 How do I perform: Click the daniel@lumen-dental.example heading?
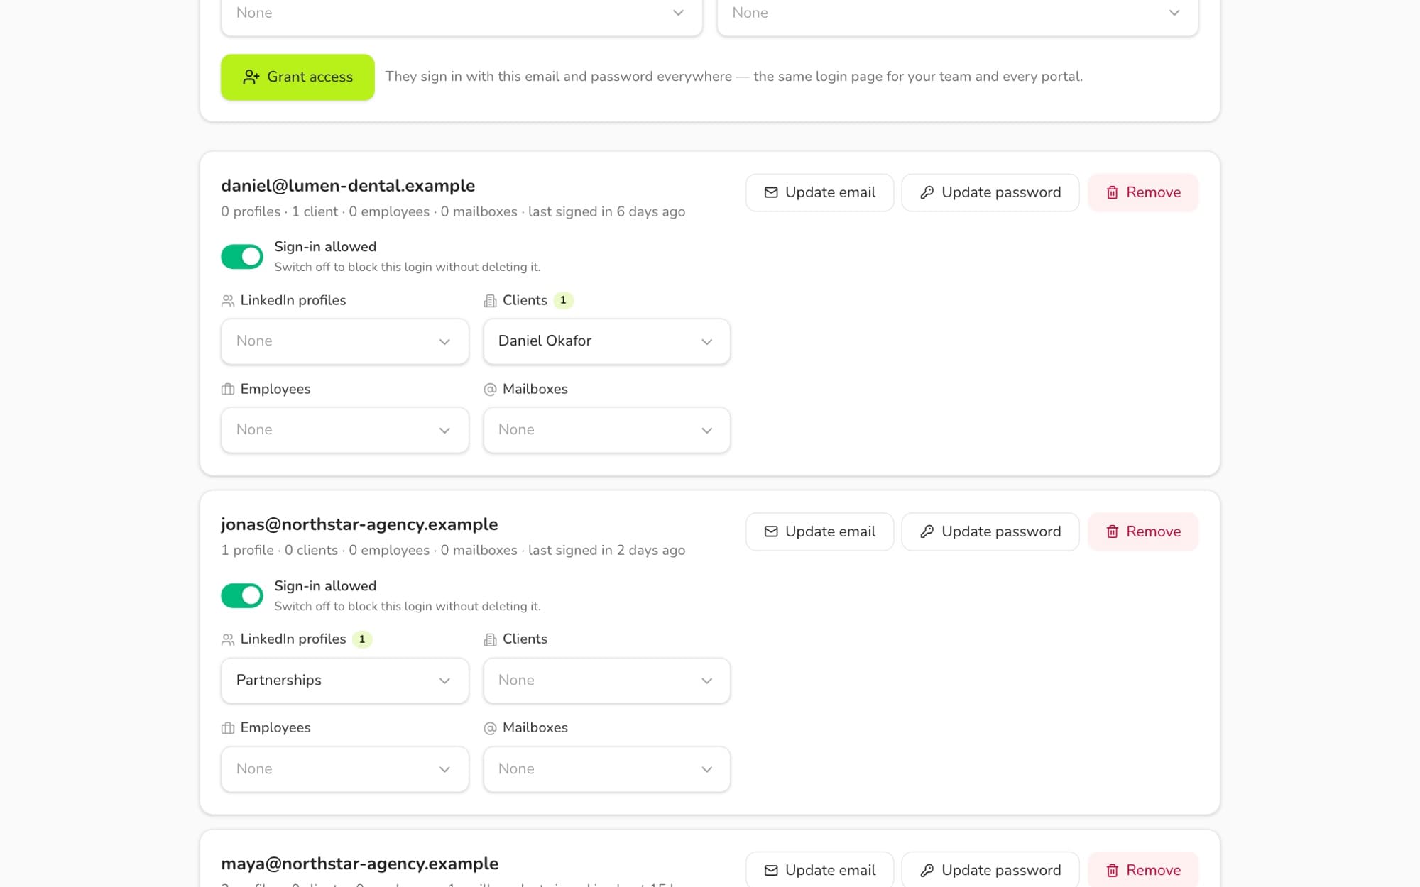[348, 186]
